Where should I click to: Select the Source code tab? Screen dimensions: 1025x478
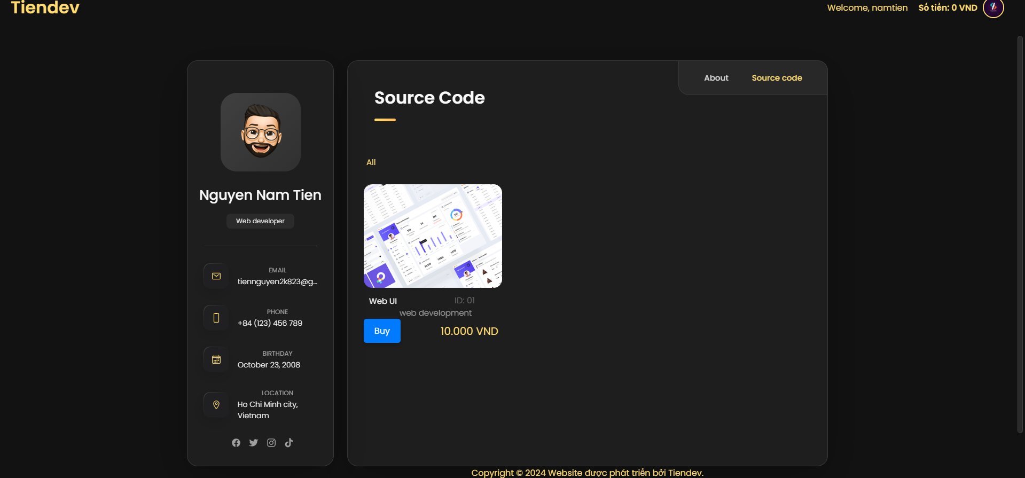(777, 78)
